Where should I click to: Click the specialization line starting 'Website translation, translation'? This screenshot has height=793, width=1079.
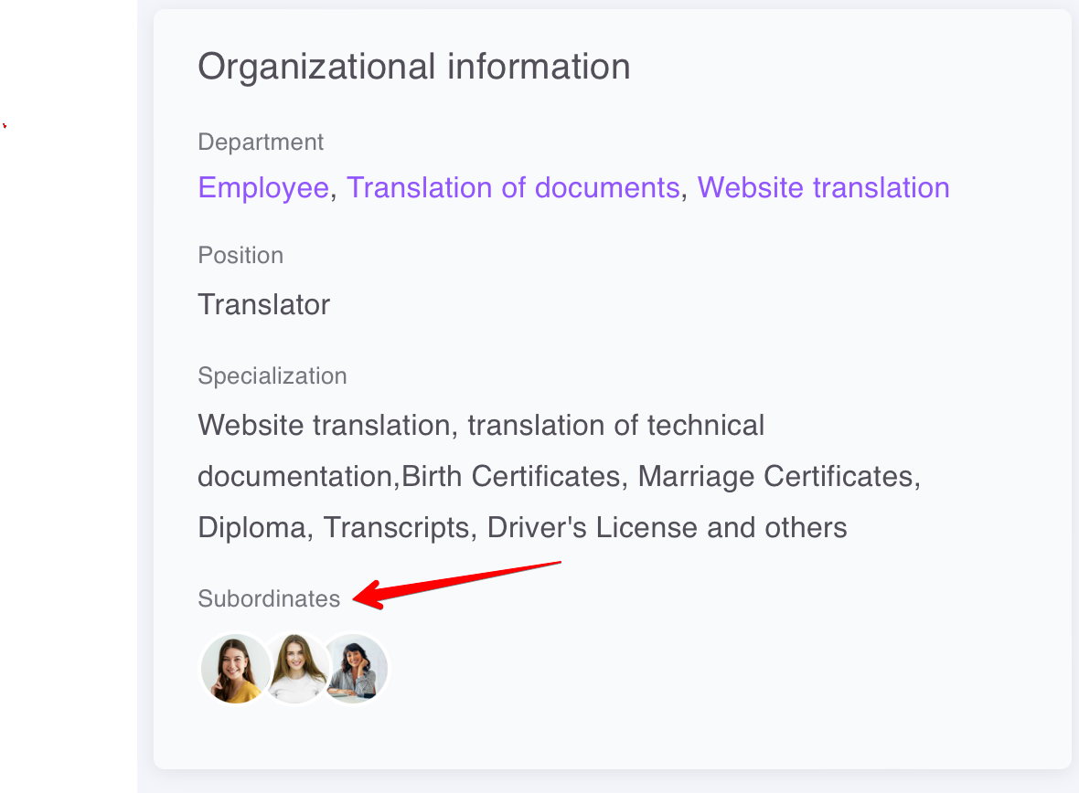(x=481, y=425)
